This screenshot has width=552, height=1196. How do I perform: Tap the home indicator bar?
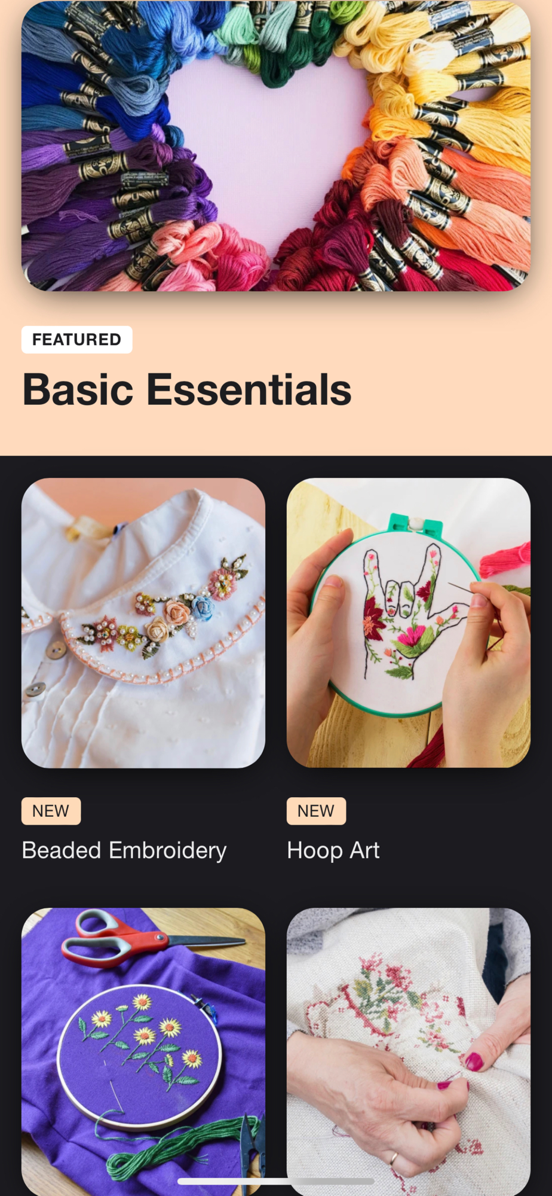click(276, 1181)
